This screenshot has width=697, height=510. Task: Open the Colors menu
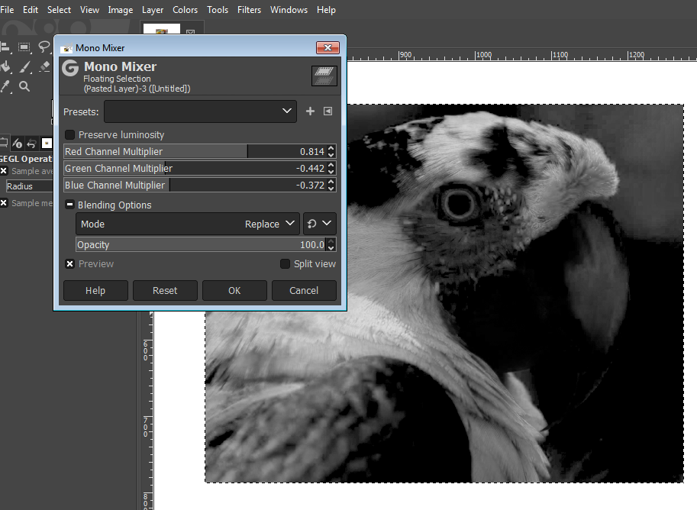coord(185,10)
